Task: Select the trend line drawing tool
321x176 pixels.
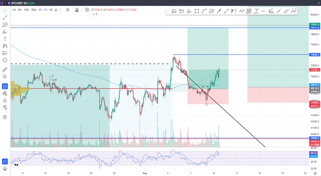Action: coord(5,18)
